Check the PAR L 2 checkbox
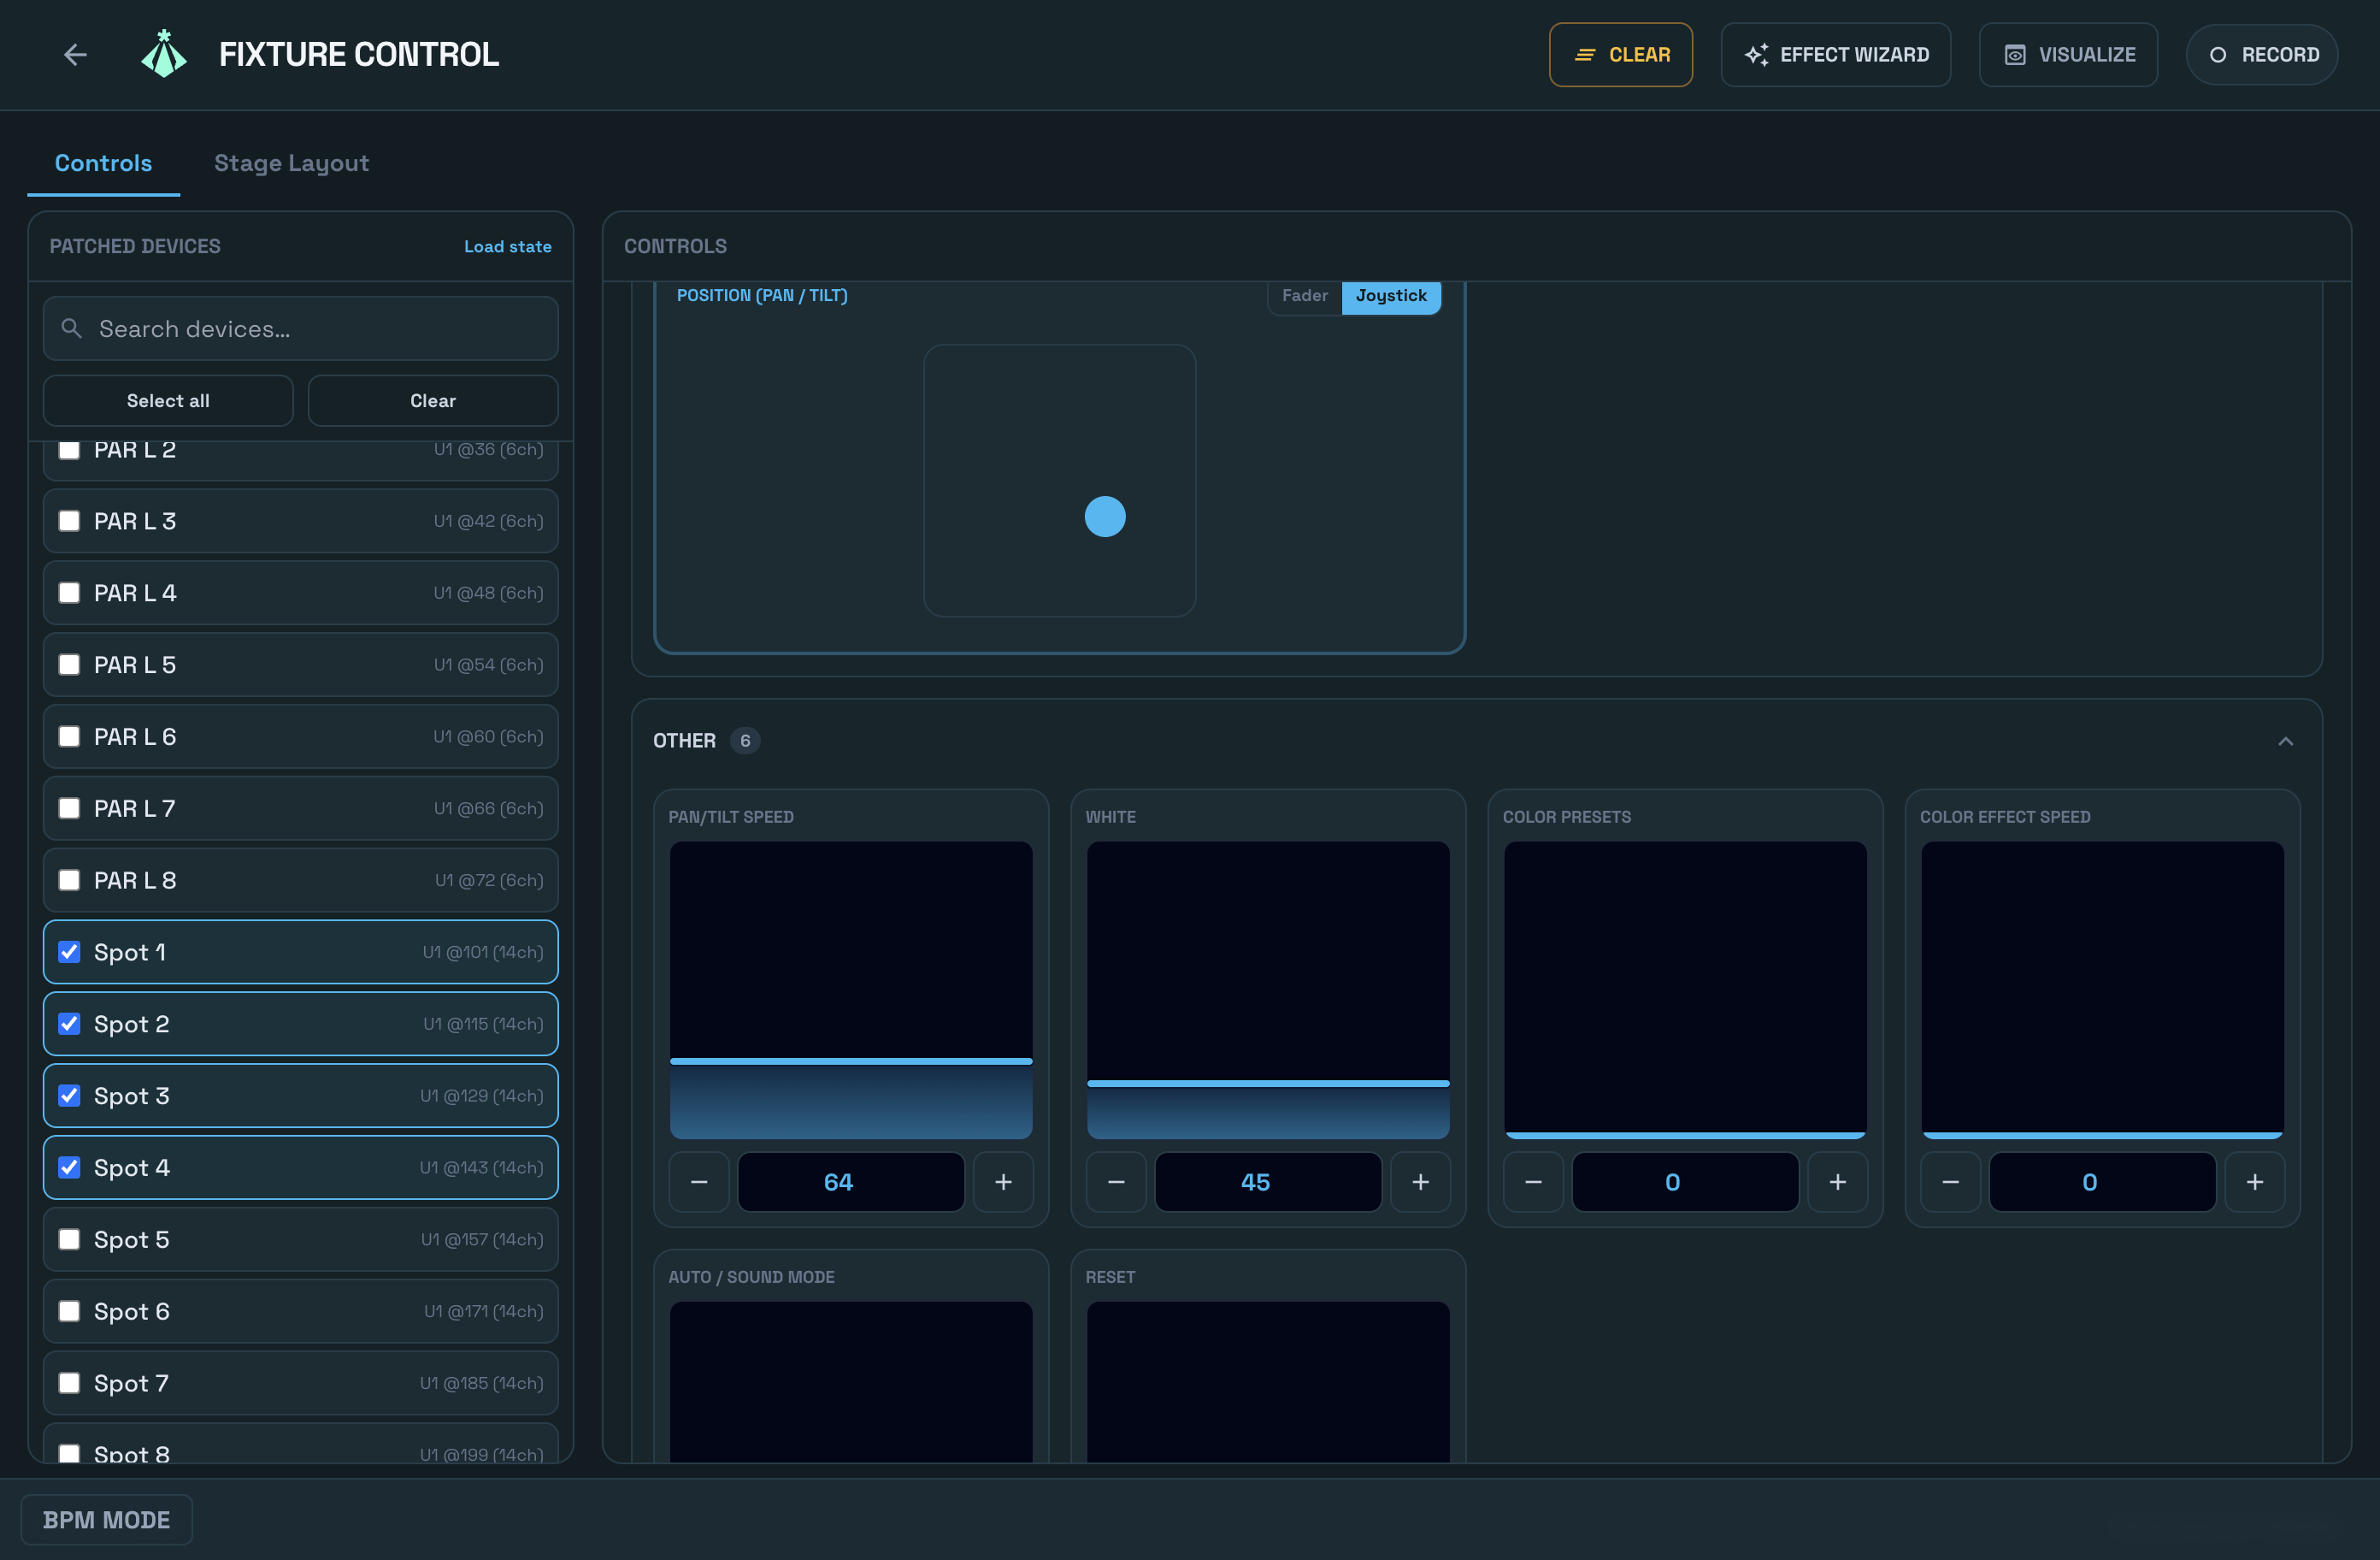The width and height of the screenshot is (2380, 1560). 69,450
